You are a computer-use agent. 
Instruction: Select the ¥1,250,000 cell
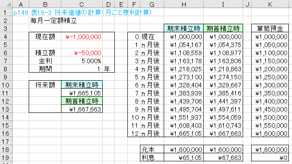coord(270,77)
